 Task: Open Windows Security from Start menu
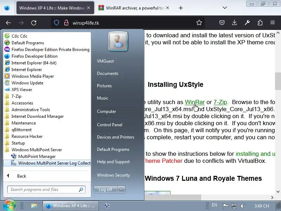pyautogui.click(x=113, y=175)
